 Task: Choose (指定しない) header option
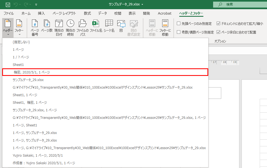pyautogui.click(x=105, y=42)
